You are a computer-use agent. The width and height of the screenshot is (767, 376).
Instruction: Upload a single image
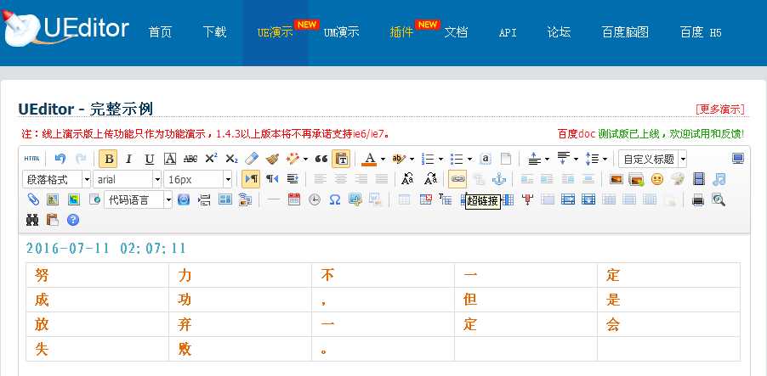tap(616, 179)
